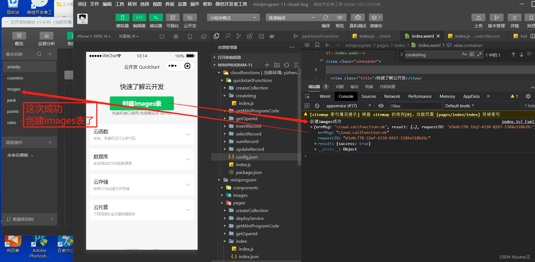Toggle the debugger panel button
The image size is (535, 262).
tap(156, 18)
